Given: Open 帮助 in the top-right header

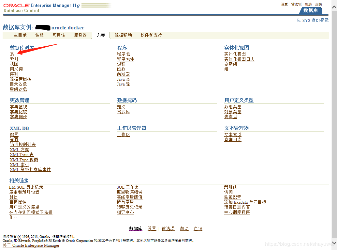Looking at the screenshot, I should [x=308, y=4].
